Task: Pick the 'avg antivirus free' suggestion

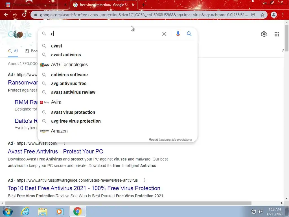Action: 117,83
